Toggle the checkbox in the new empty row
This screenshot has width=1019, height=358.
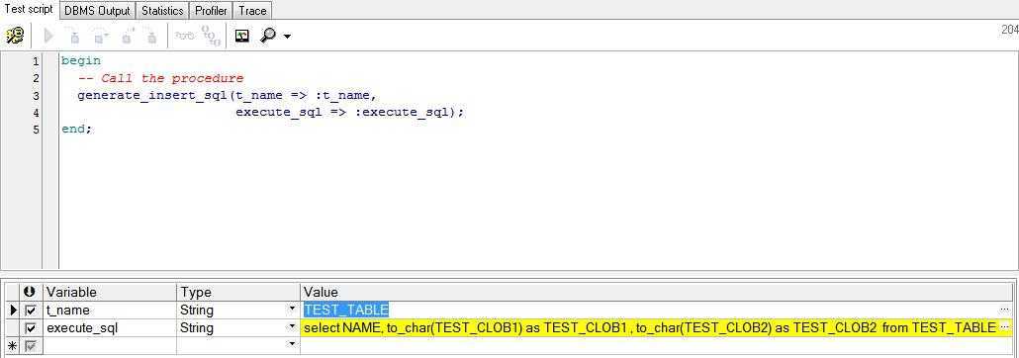coord(31,346)
